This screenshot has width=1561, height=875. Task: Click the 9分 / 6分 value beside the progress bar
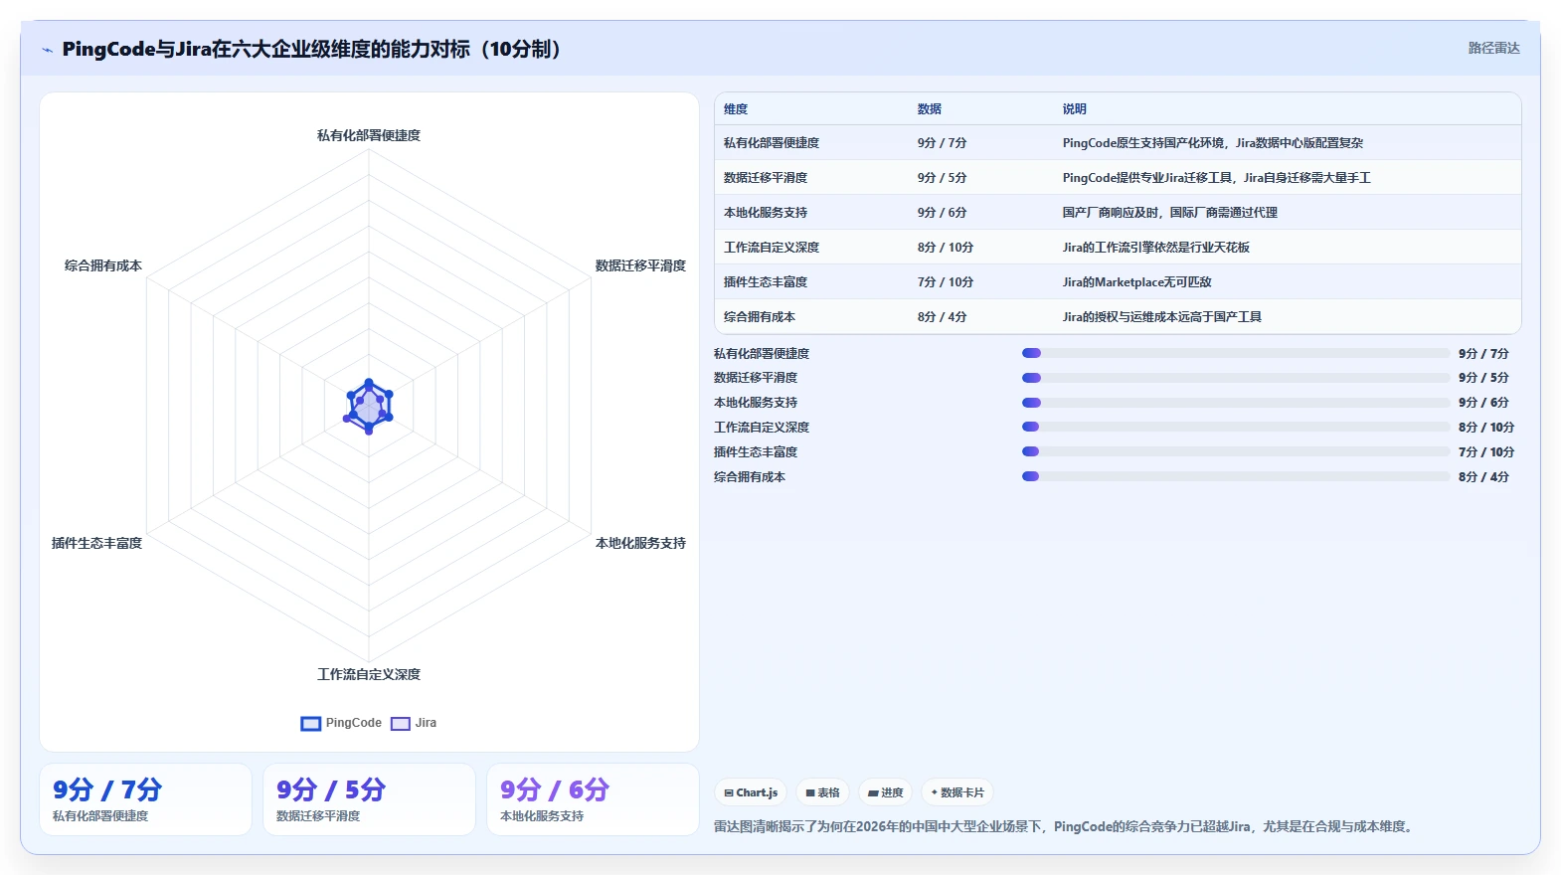1483,403
